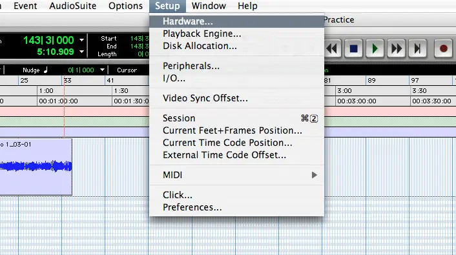Expand the MIDI submenu
Screen dimensions: 456x255
coord(237,175)
